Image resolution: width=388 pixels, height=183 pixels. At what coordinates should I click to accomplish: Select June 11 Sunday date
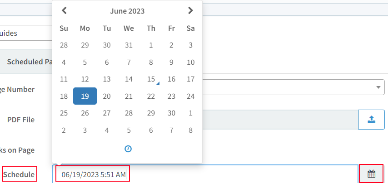pyautogui.click(x=64, y=79)
